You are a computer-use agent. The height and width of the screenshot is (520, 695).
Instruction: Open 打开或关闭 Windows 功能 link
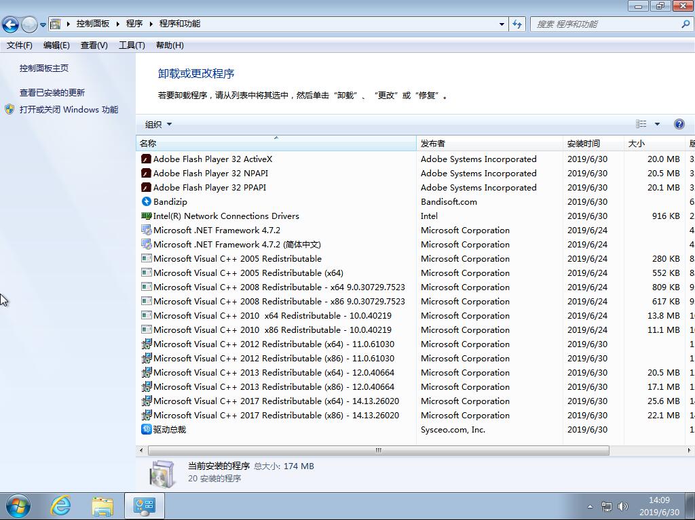[69, 109]
